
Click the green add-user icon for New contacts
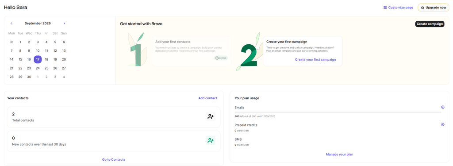click(211, 141)
